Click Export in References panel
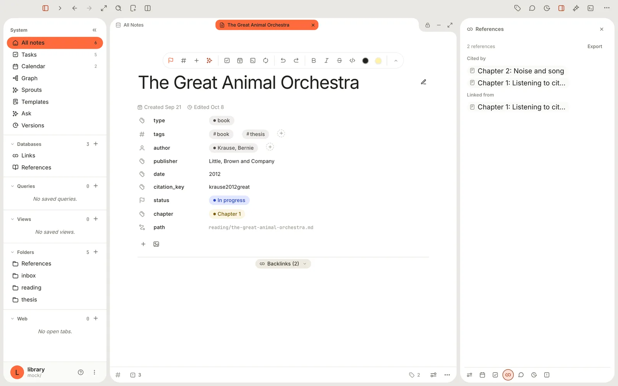Viewport: 618px width, 386px height. tap(595, 46)
